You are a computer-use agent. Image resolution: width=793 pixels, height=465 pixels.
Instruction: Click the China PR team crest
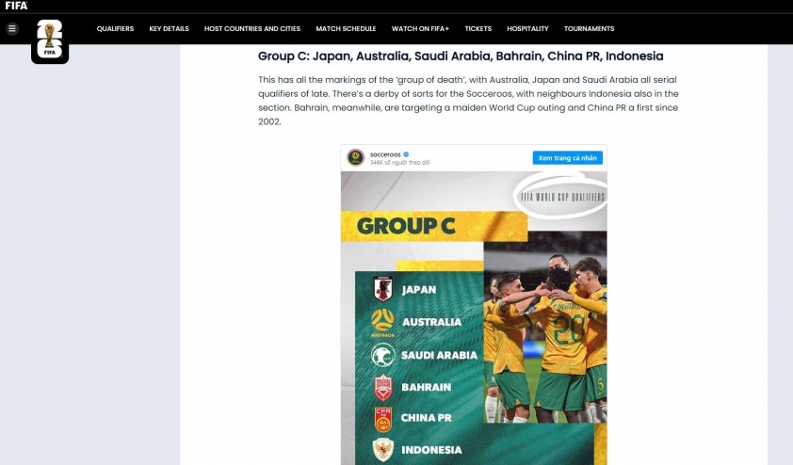point(383,420)
